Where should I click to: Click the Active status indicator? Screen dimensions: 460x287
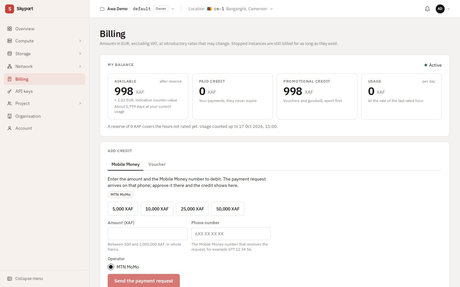[x=433, y=65]
